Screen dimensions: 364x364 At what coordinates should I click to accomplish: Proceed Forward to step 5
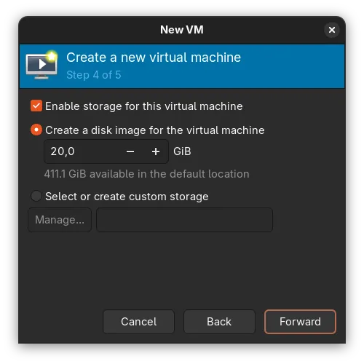click(x=300, y=322)
